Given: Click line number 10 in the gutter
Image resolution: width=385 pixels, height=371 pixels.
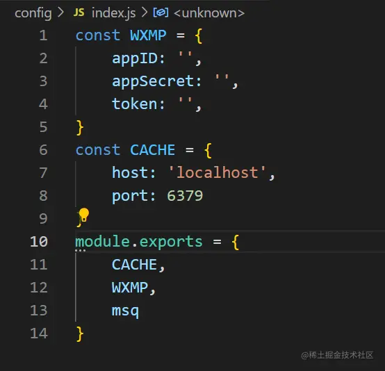Looking at the screenshot, I should coord(39,242).
